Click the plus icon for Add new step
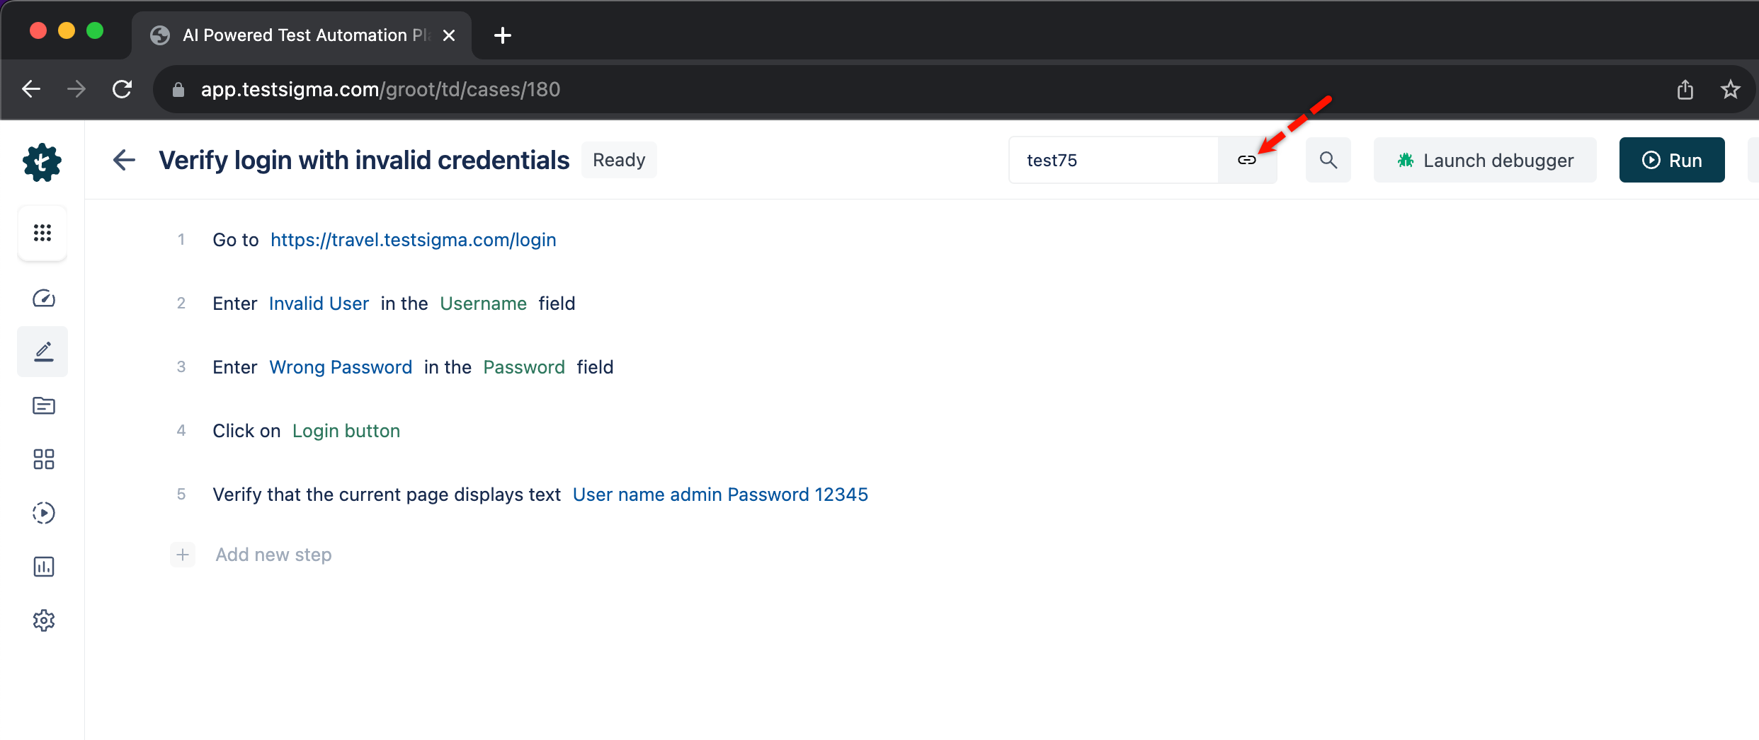 click(x=183, y=555)
